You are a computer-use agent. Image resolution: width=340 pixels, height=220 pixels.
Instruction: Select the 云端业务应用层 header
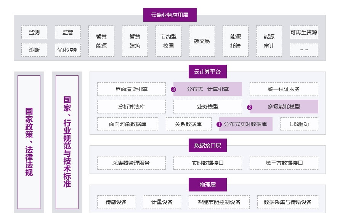(170, 15)
